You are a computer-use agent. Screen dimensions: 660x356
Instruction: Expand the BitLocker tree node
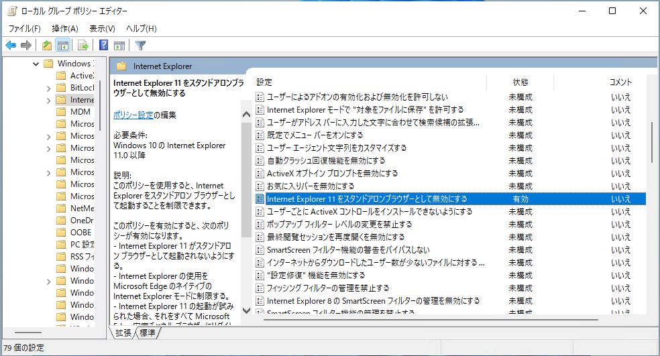click(48, 88)
